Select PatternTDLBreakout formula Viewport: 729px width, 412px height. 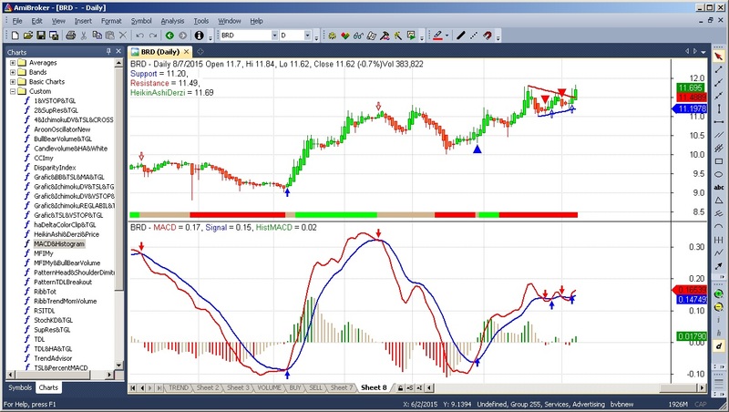click(x=63, y=282)
